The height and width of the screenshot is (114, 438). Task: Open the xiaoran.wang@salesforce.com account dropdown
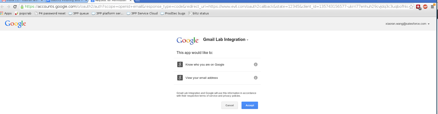407,24
